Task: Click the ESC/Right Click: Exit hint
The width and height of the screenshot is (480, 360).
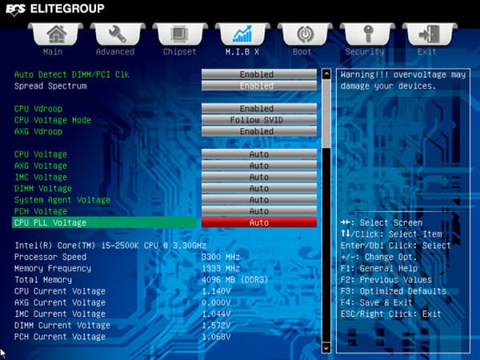Action: point(391,314)
